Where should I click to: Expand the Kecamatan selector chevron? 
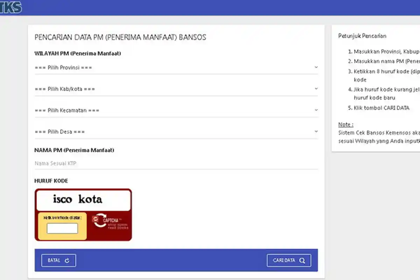316,110
